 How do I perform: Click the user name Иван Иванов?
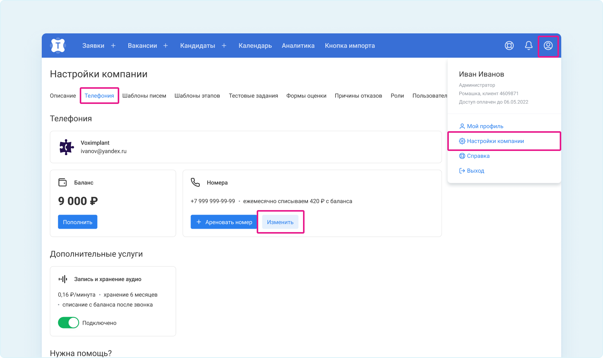[x=481, y=74]
